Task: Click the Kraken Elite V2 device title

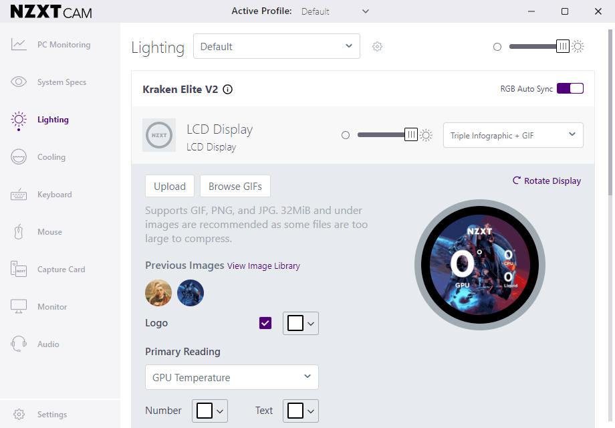Action: (x=180, y=90)
